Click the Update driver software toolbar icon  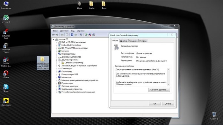pos(86,35)
